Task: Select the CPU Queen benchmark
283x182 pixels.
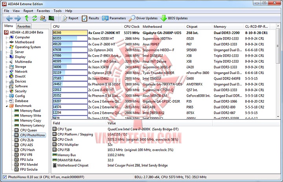Action: pyautogui.click(x=29, y=130)
